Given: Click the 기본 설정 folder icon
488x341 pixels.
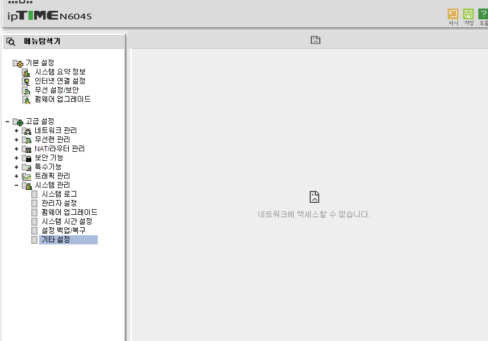Looking at the screenshot, I should 18,63.
